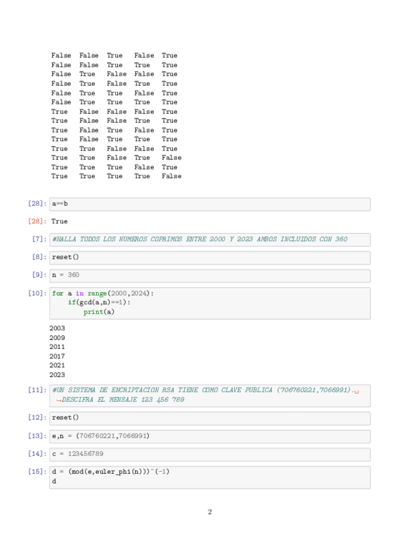Click the comment cell about coprimos con 360
The height and width of the screenshot is (543, 420).
(x=210, y=239)
